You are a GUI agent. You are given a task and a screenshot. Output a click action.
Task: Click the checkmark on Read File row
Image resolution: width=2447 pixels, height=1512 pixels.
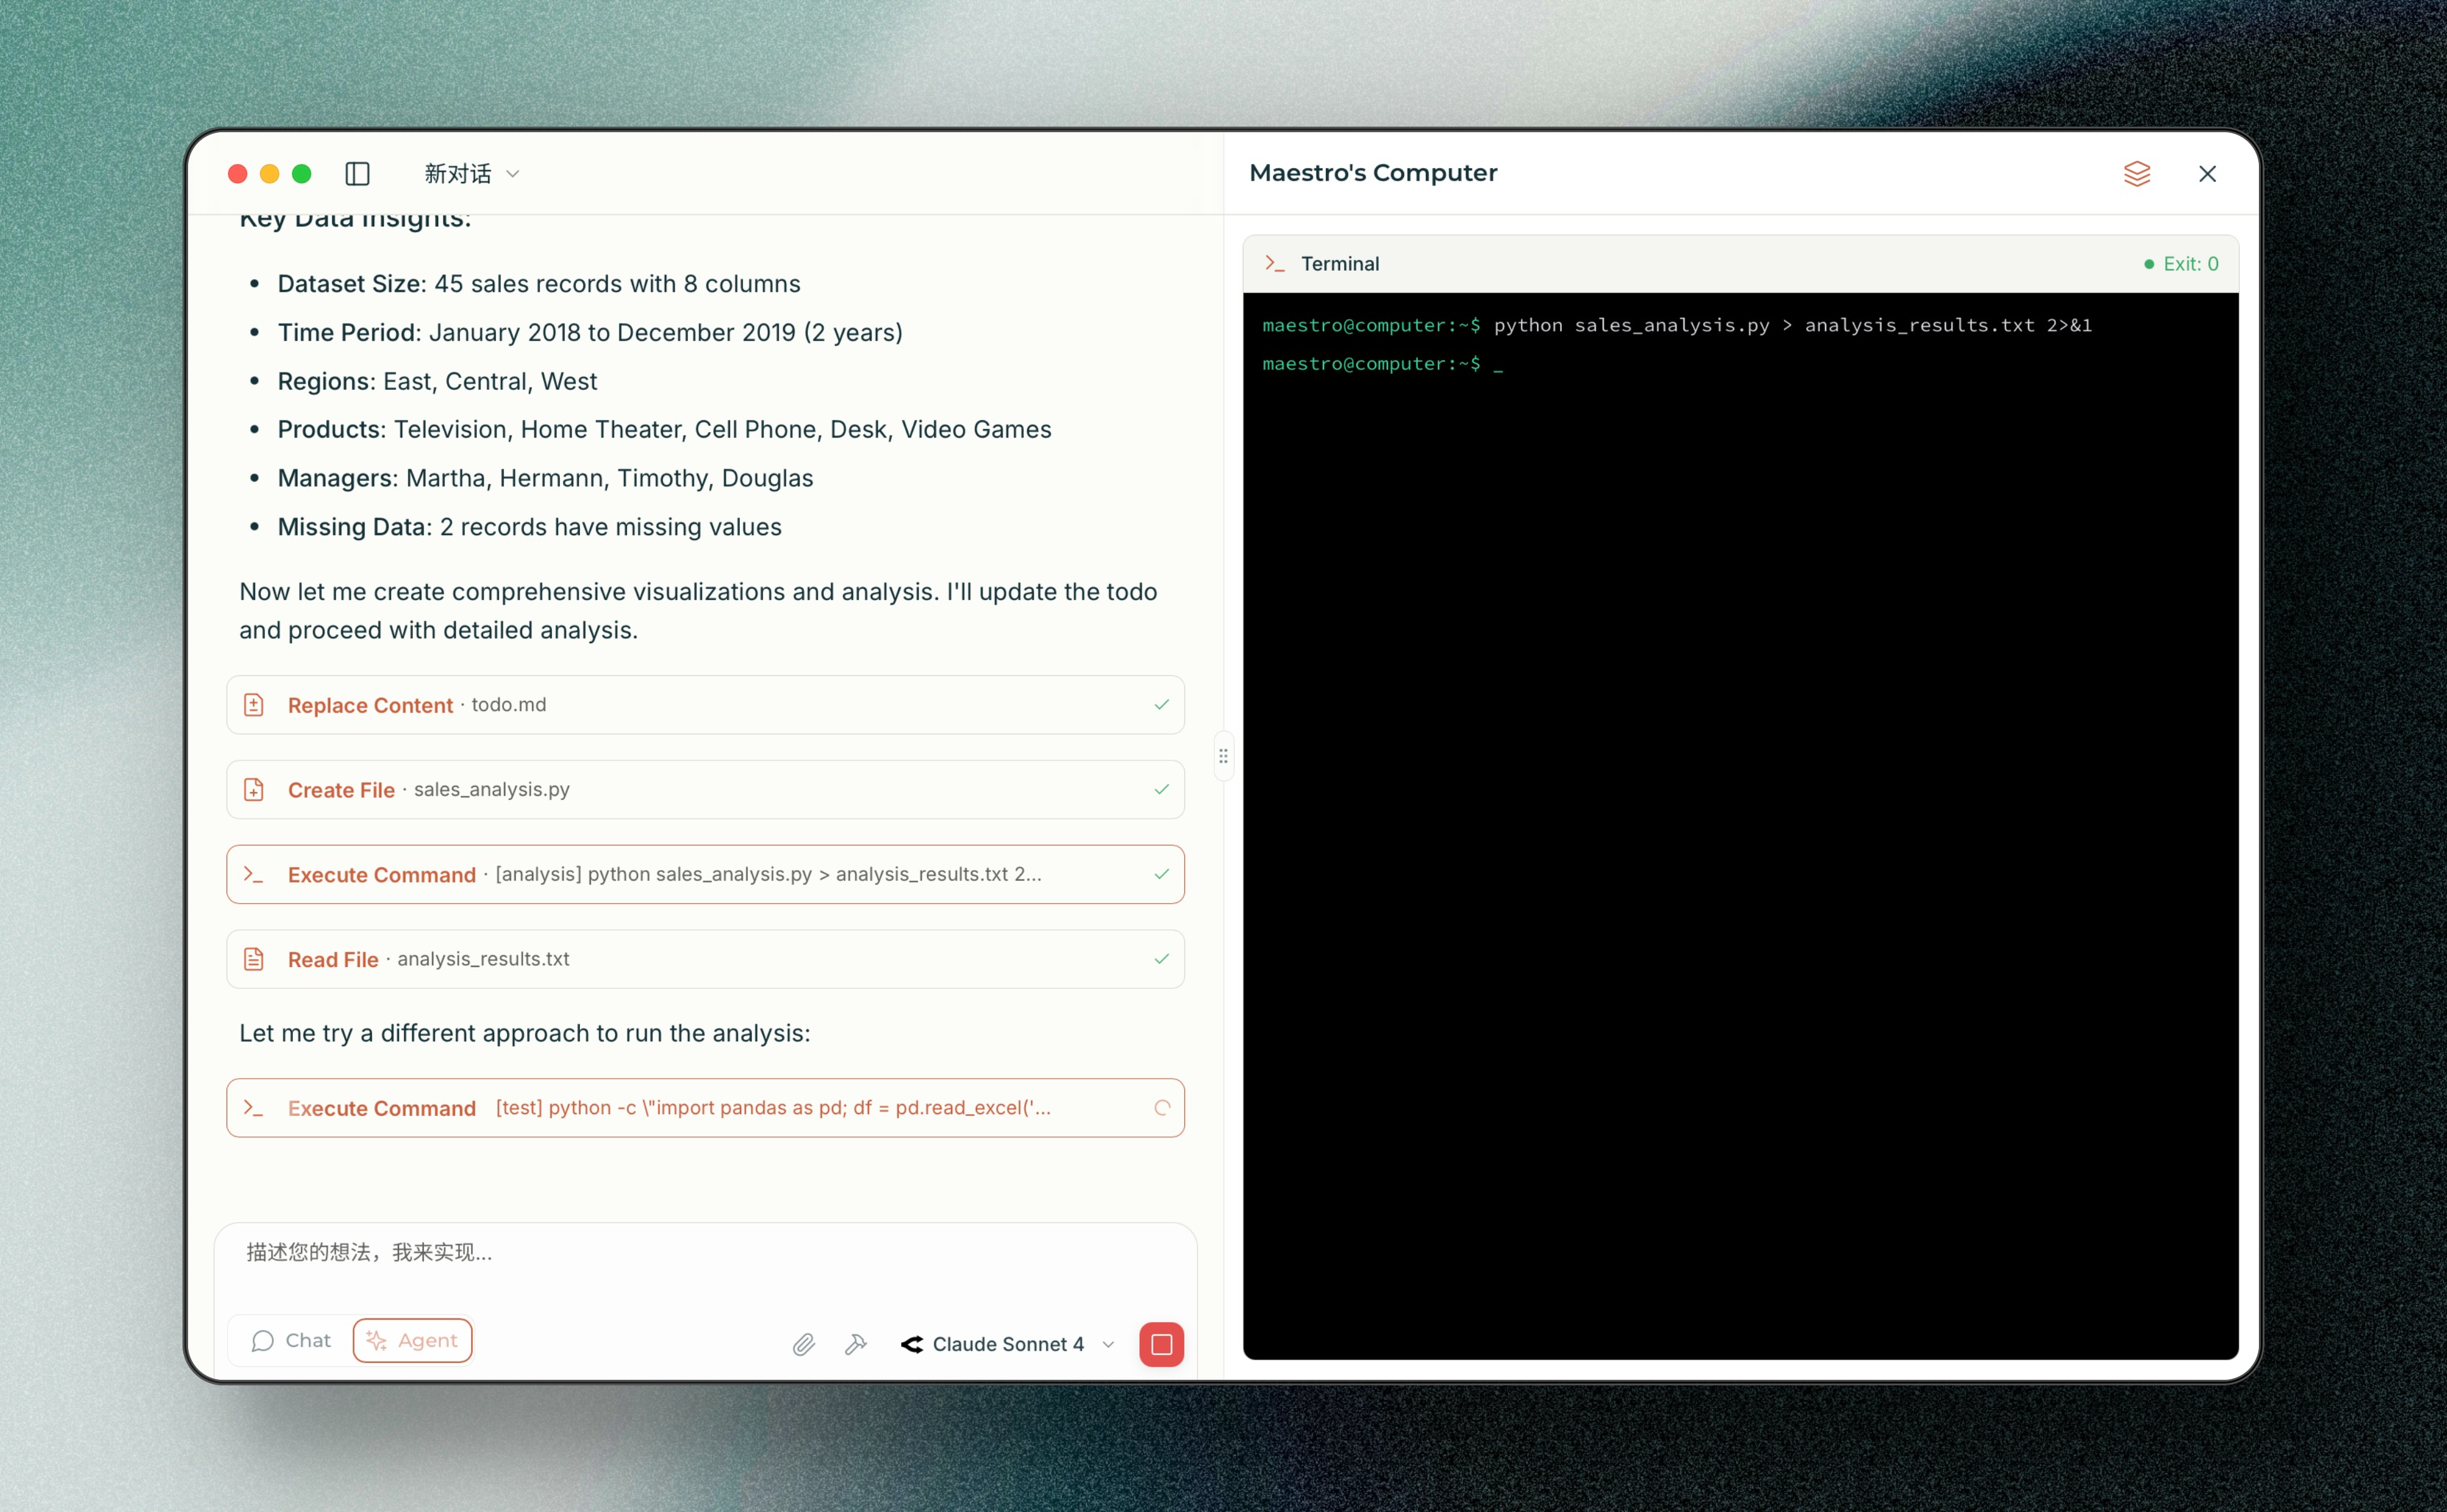[x=1161, y=959]
